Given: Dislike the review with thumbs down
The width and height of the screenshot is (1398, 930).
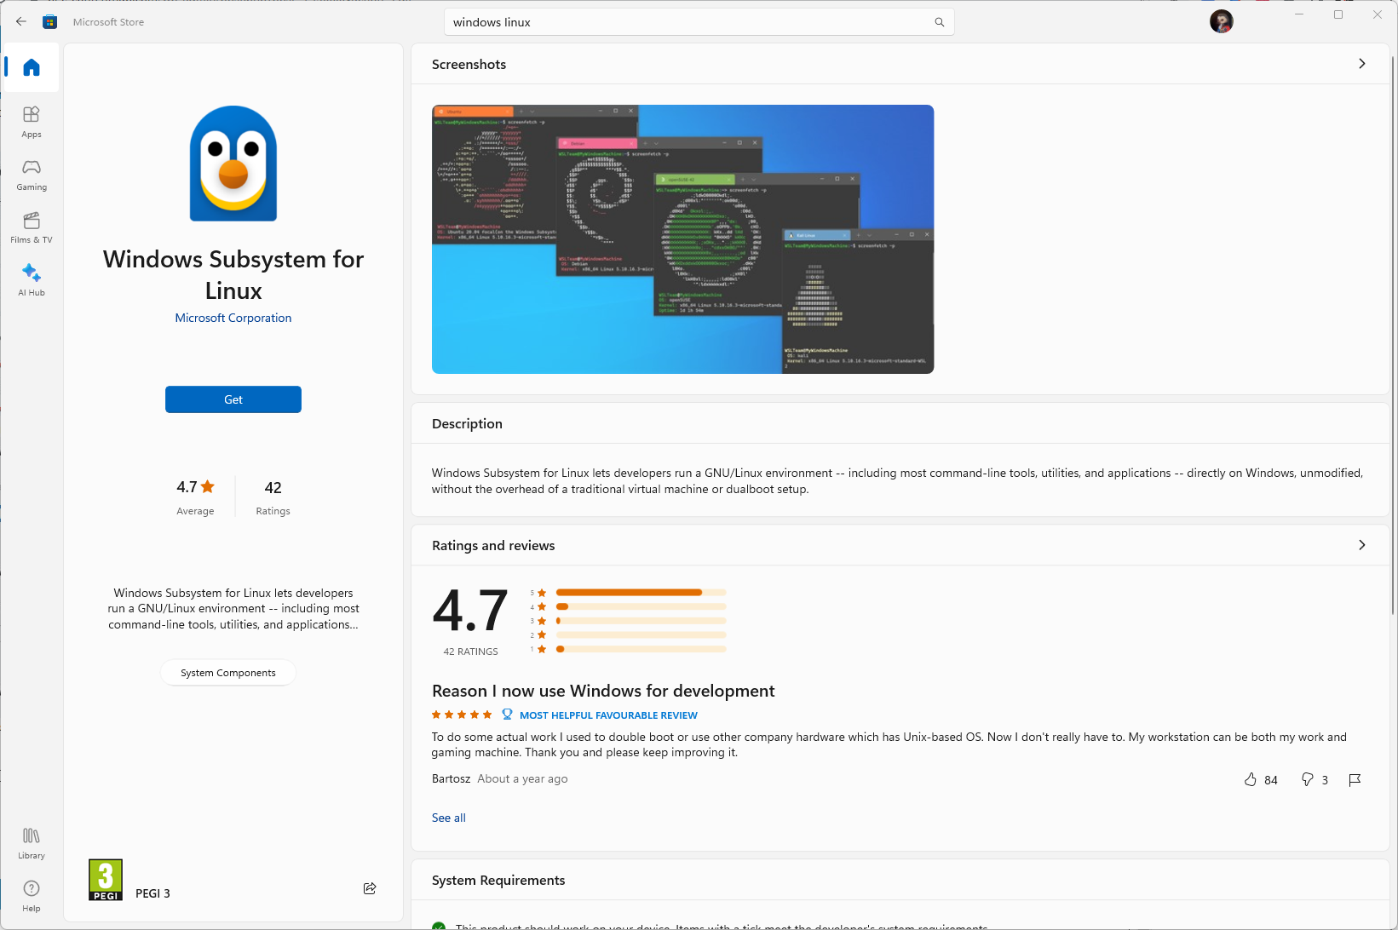Looking at the screenshot, I should (x=1308, y=779).
